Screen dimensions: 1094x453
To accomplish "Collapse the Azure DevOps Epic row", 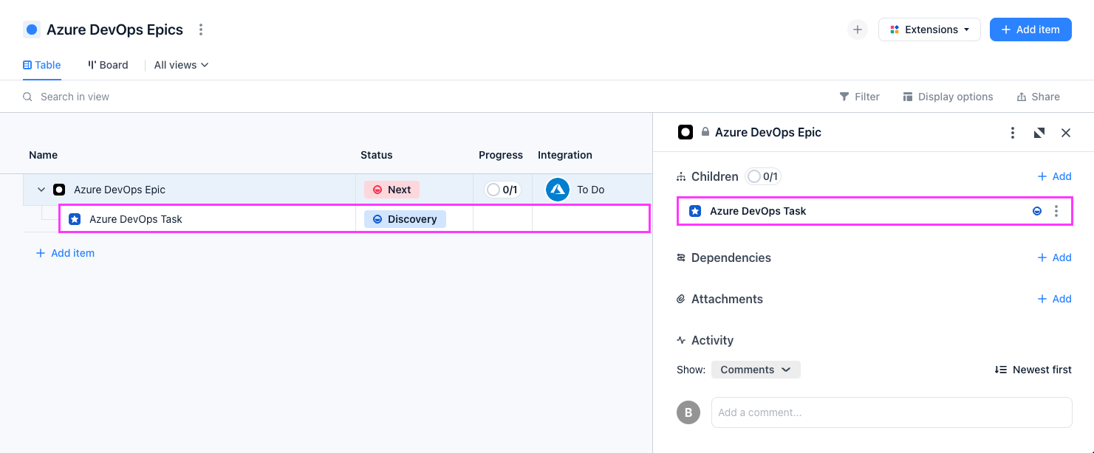I will (41, 190).
